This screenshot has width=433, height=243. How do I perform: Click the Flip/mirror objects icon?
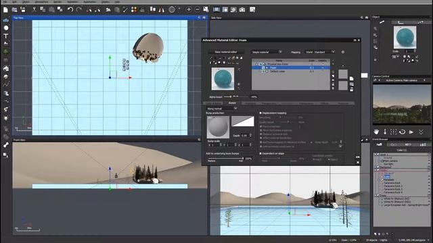pyautogui.click(x=162, y=9)
